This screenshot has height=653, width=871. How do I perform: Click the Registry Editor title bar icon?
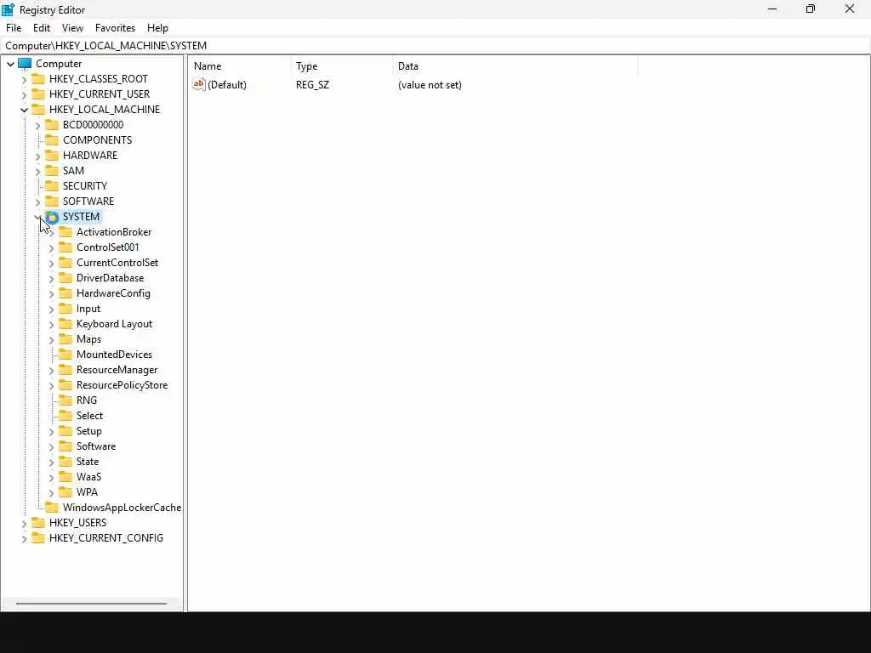click(x=8, y=9)
